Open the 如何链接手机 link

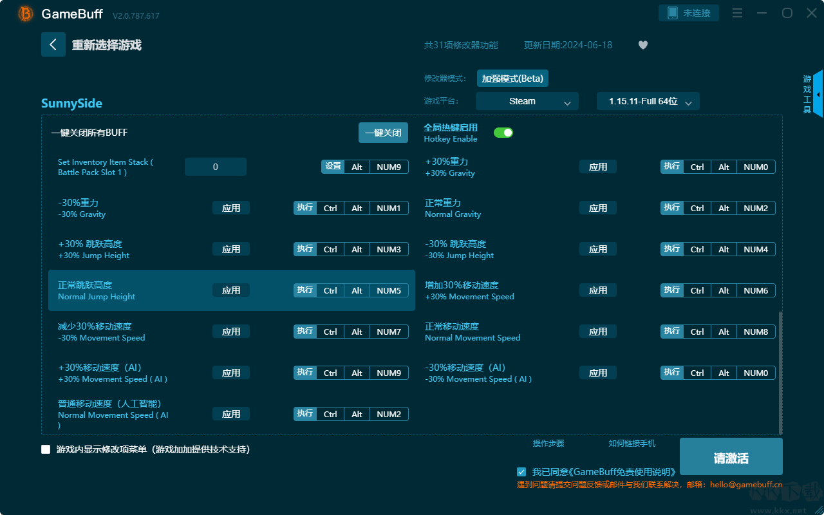click(x=632, y=443)
